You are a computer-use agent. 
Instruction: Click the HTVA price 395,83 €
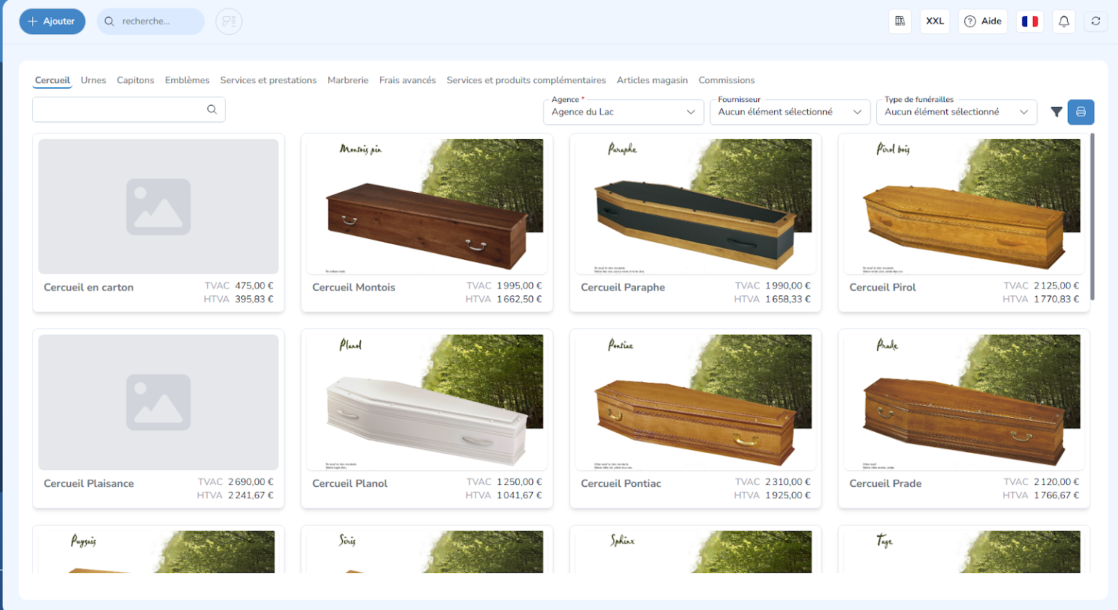[x=254, y=299]
